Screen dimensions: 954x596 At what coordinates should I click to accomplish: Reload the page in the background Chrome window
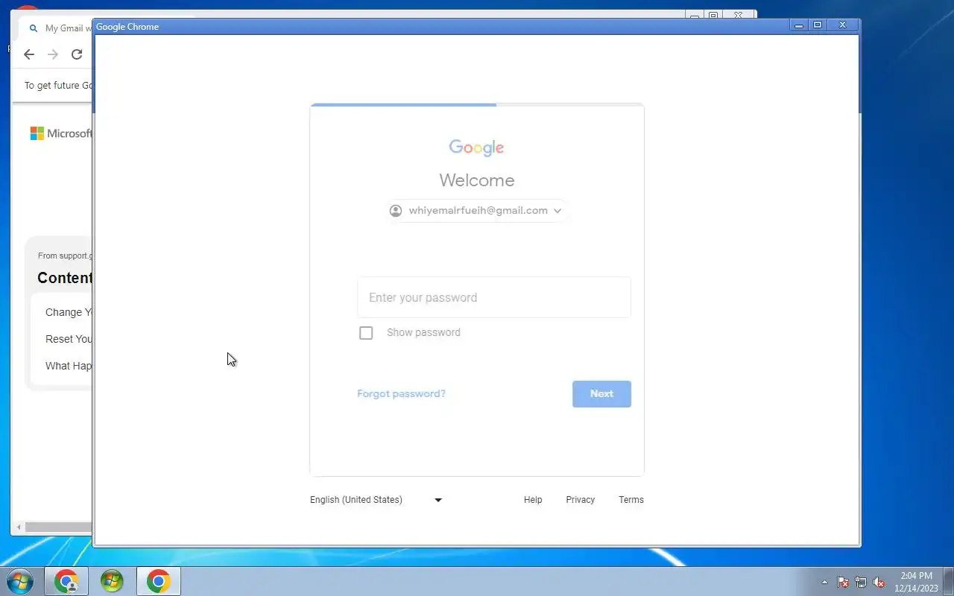[77, 54]
